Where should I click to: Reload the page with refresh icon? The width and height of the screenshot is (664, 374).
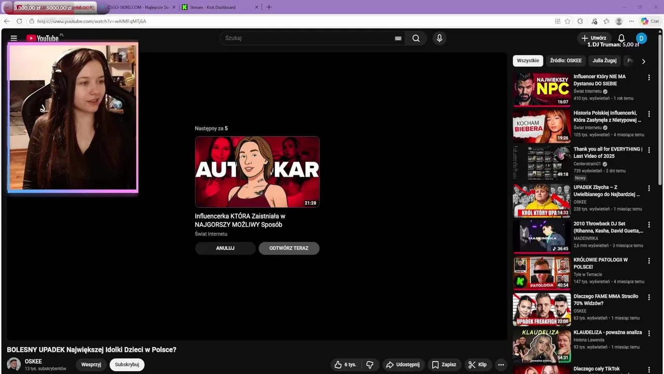point(19,21)
